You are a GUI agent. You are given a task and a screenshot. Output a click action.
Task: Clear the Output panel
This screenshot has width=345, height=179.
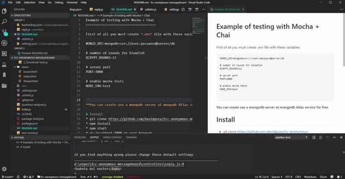click(x=314, y=137)
